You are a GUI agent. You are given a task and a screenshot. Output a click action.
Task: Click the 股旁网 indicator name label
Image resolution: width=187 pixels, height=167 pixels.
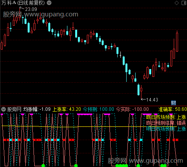[14, 109]
